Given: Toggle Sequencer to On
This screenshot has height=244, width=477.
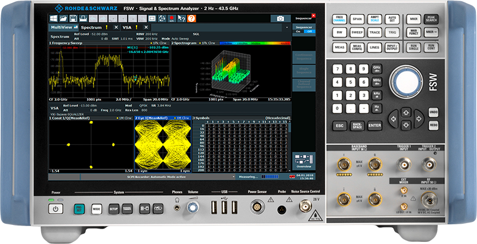Looking at the screenshot, I should [x=298, y=31].
